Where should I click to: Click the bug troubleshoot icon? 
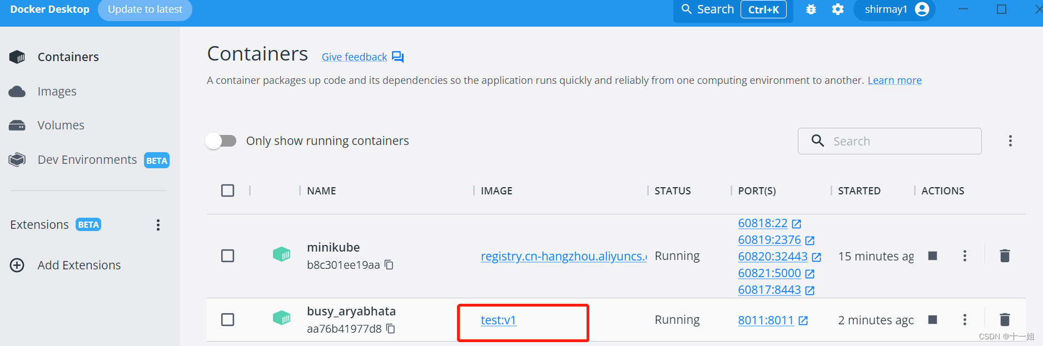[811, 9]
